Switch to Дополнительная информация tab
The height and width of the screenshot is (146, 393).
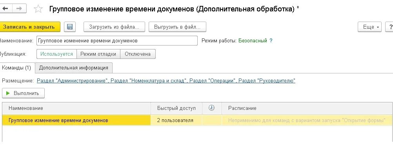pos(74,68)
